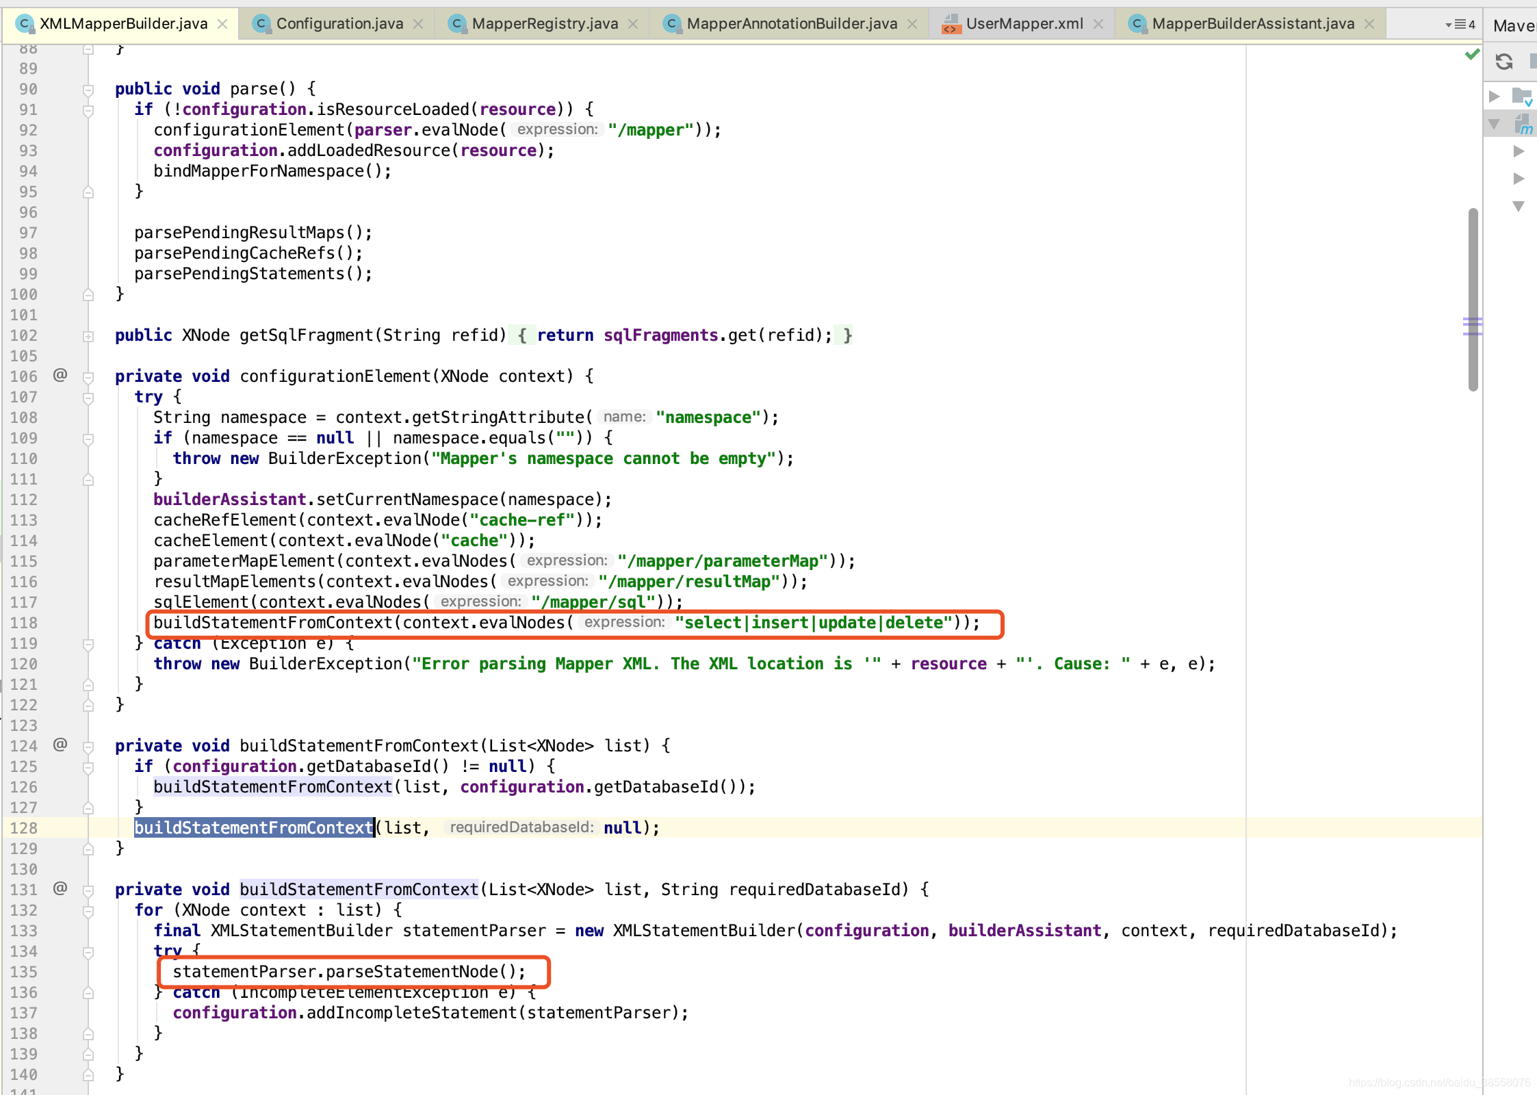Open the hidden tabs dropdown showing 4

[x=1460, y=25]
